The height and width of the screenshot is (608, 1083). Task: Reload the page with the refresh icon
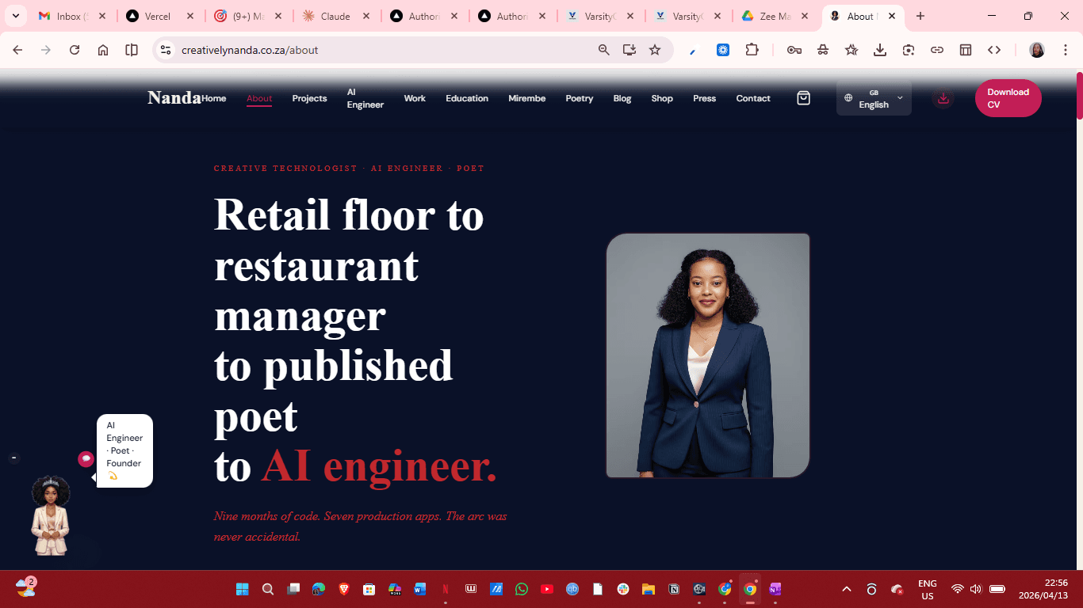(75, 50)
